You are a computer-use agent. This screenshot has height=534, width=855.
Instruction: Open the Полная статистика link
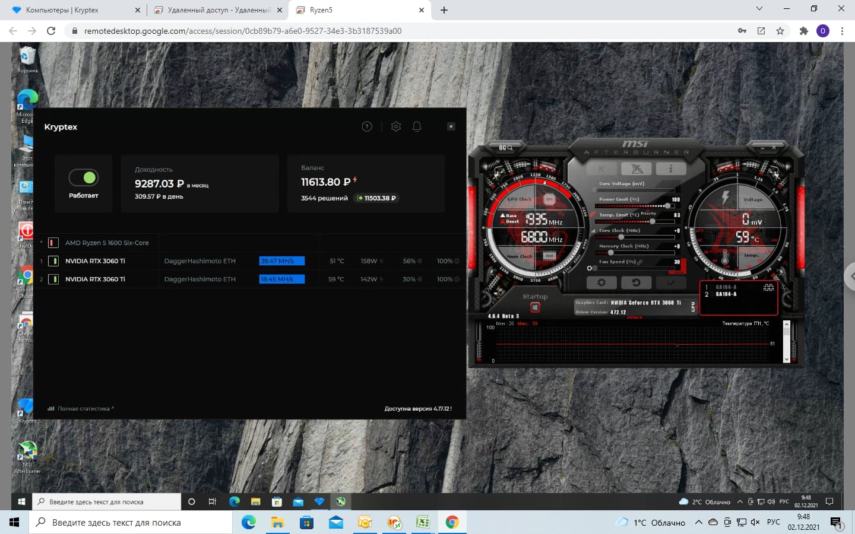(x=81, y=408)
